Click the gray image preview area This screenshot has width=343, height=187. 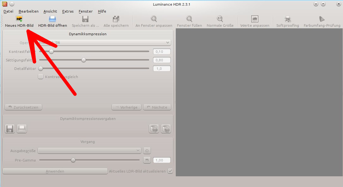pyautogui.click(x=259, y=102)
